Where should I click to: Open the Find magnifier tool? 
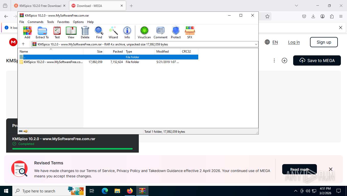tap(99, 32)
